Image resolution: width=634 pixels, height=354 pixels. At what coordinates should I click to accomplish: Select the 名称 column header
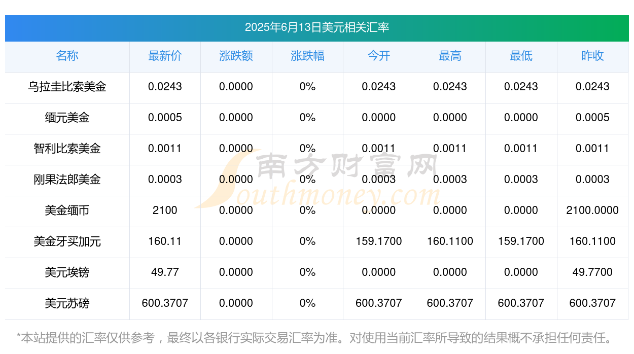[67, 56]
